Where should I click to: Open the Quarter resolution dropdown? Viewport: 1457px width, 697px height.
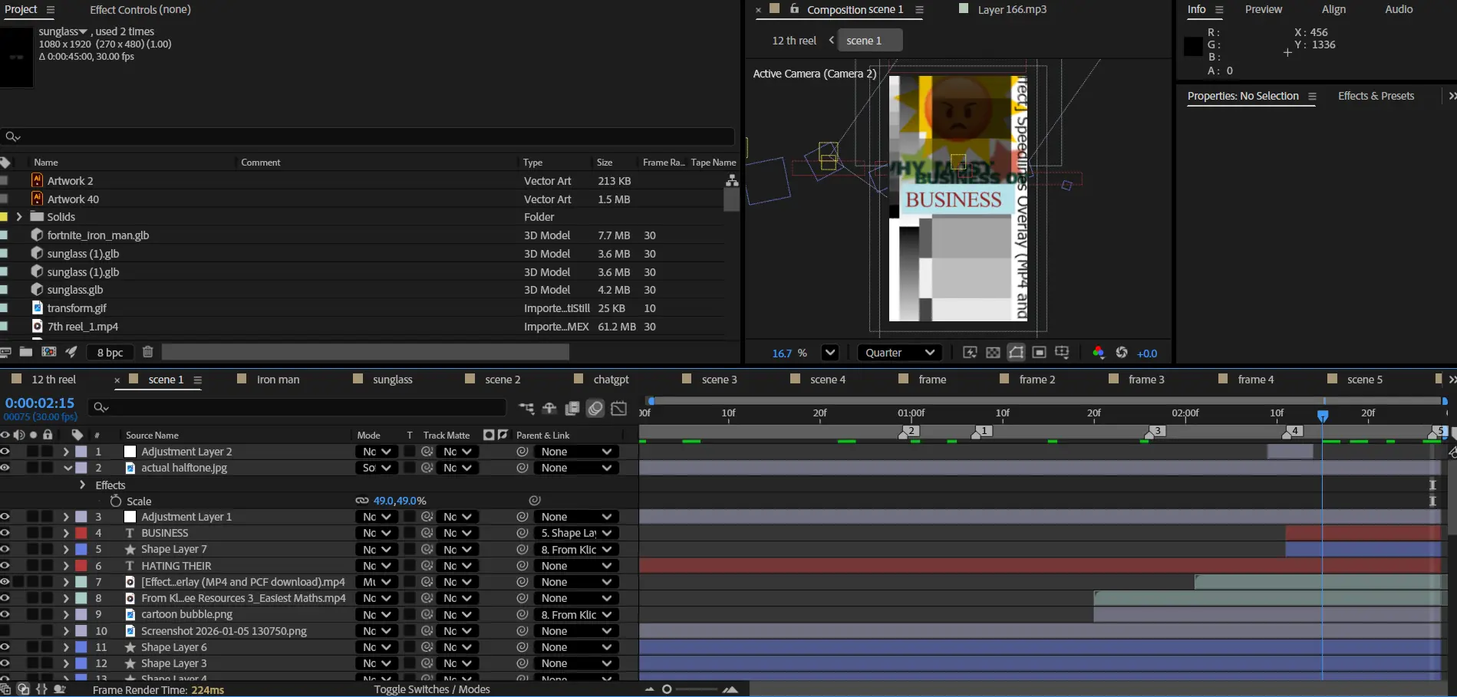pyautogui.click(x=899, y=353)
